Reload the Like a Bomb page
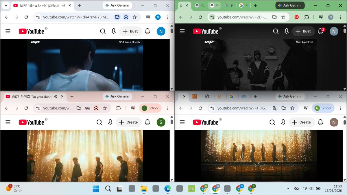The height and width of the screenshot is (195, 347). tap(26, 17)
